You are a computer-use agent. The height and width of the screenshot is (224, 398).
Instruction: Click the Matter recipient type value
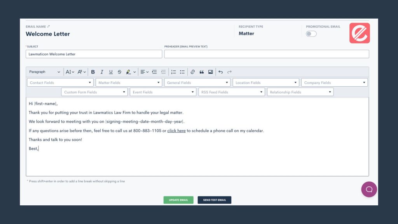coord(246,33)
